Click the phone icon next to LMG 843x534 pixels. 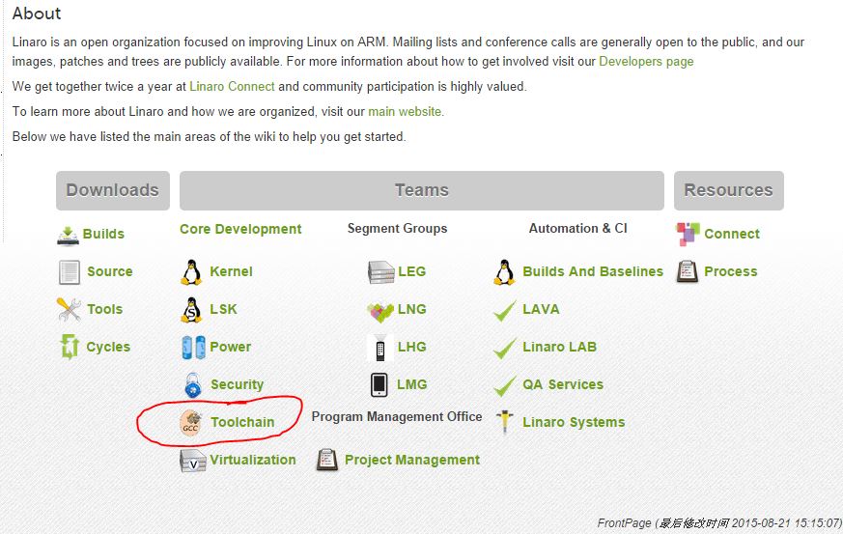click(x=379, y=385)
